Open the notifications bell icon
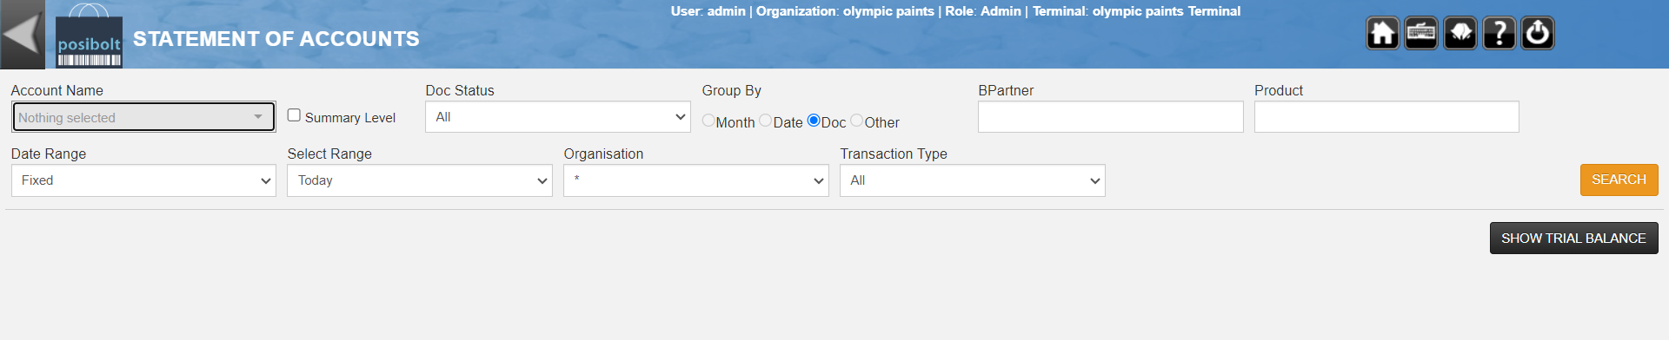The height and width of the screenshot is (340, 1669). [x=1460, y=34]
